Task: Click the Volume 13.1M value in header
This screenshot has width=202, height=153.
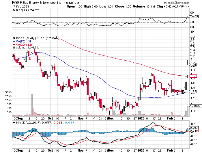Action: coord(144,6)
